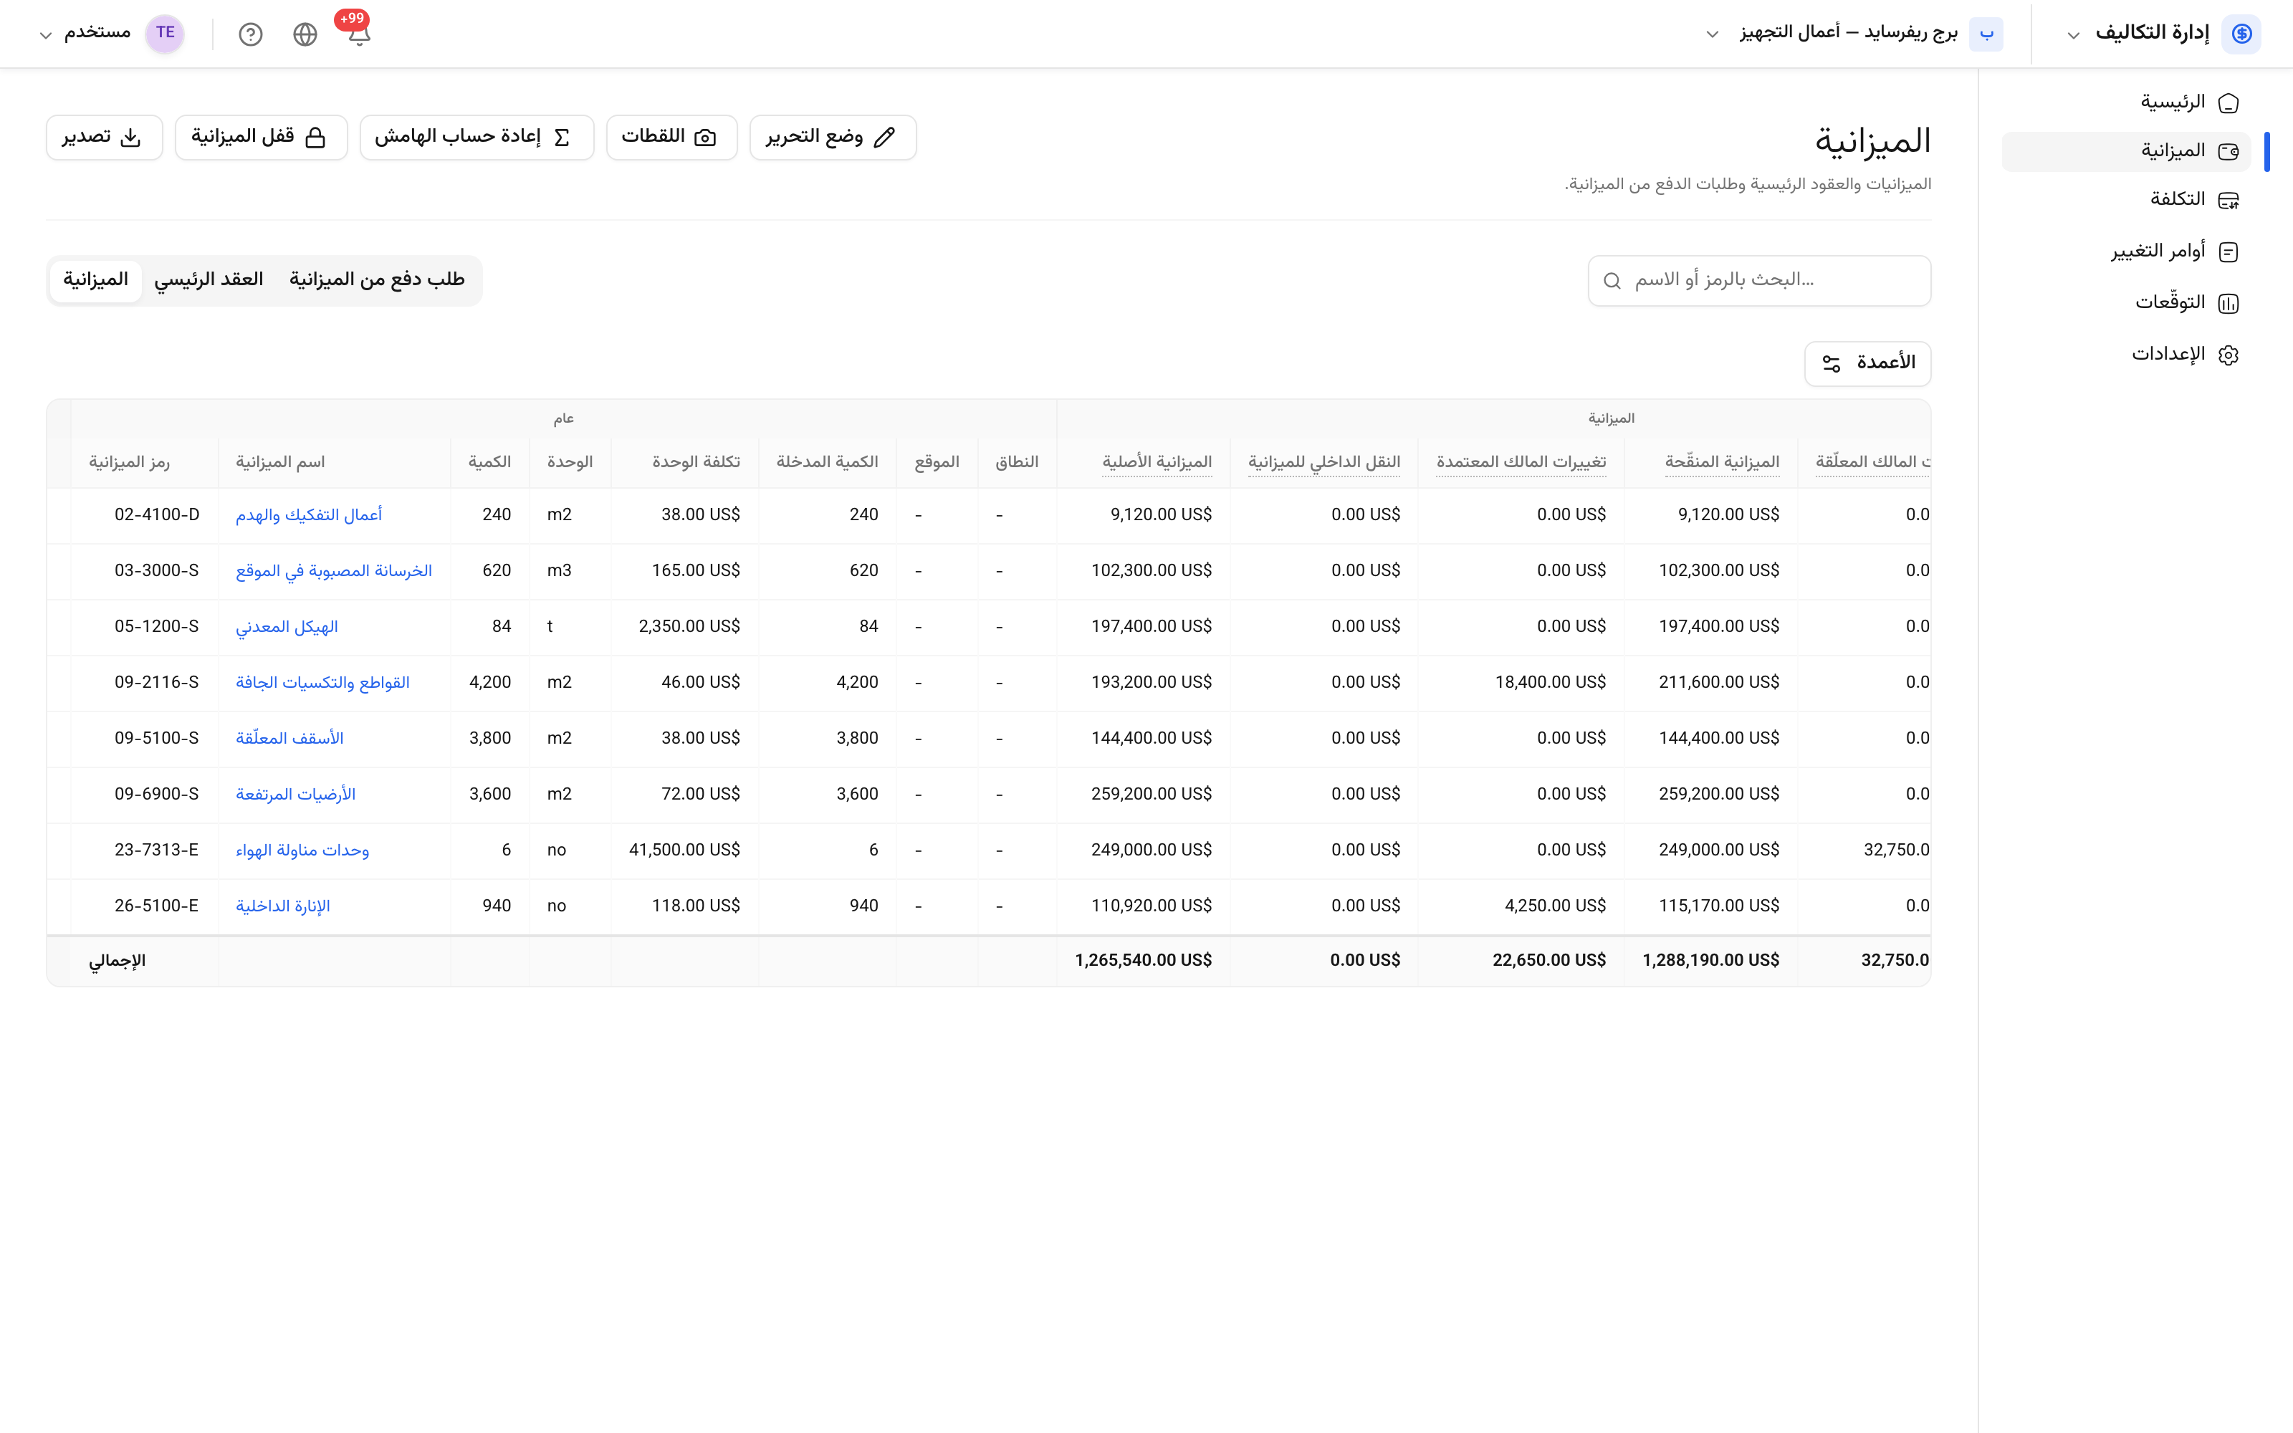Image resolution: width=2293 pixels, height=1433 pixels.
Task: Click إعادة حساب الهامش button
Action: pos(476,138)
